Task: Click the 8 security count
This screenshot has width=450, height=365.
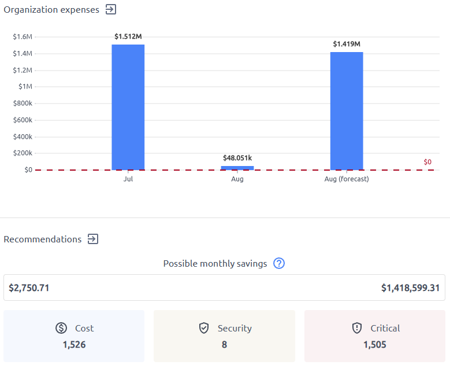Action: pos(225,344)
